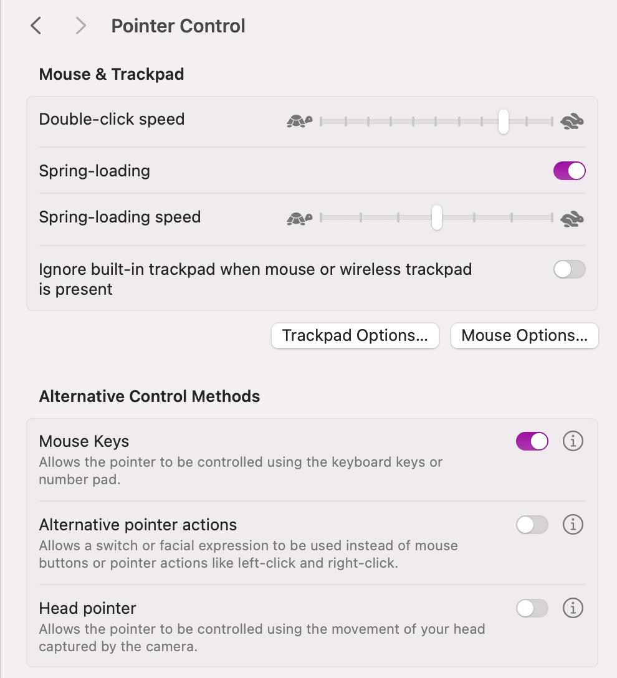Image resolution: width=617 pixels, height=678 pixels.
Task: Turn off Spring-loading
Action: [569, 170]
